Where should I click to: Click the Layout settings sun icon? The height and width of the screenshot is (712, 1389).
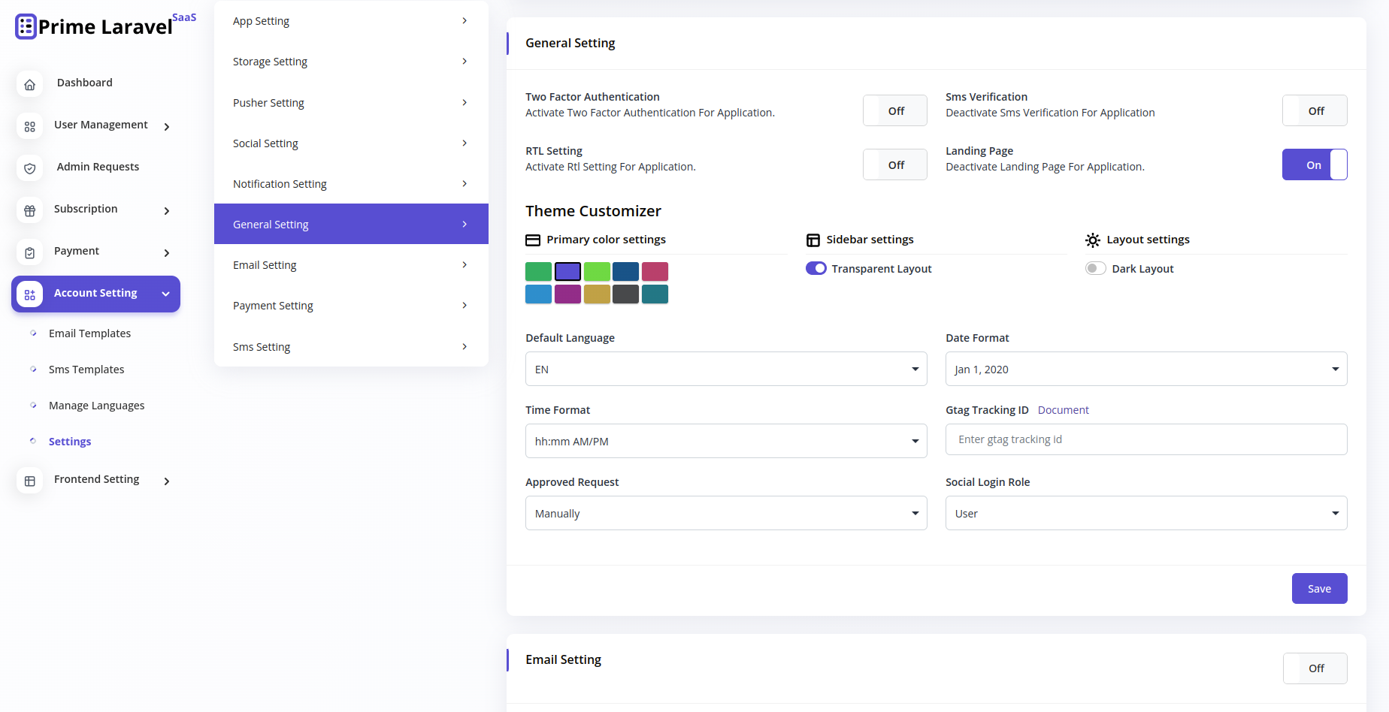pyautogui.click(x=1093, y=240)
